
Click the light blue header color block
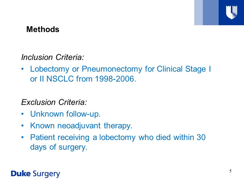(x=199, y=12)
